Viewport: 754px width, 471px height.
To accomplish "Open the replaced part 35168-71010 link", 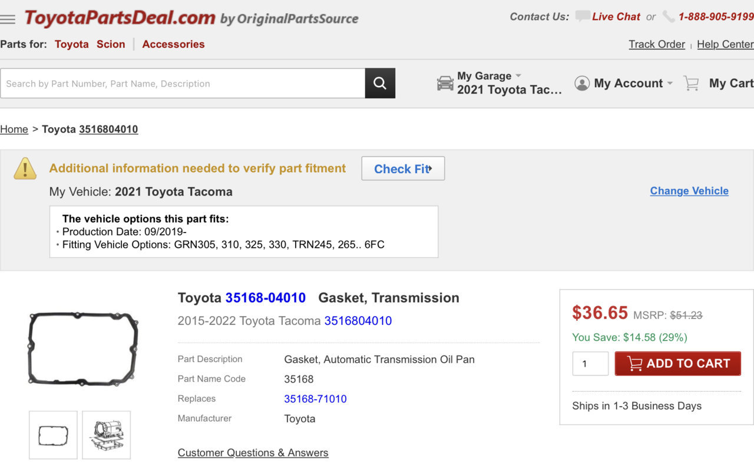I will click(x=315, y=399).
